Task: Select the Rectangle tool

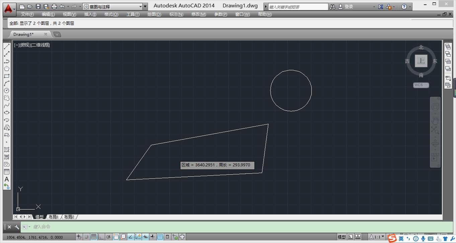Action: click(x=7, y=76)
